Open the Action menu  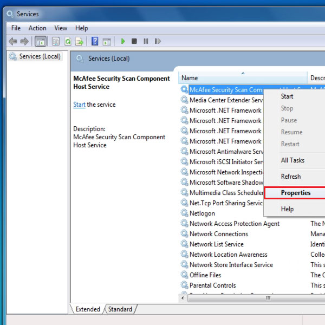(x=37, y=28)
